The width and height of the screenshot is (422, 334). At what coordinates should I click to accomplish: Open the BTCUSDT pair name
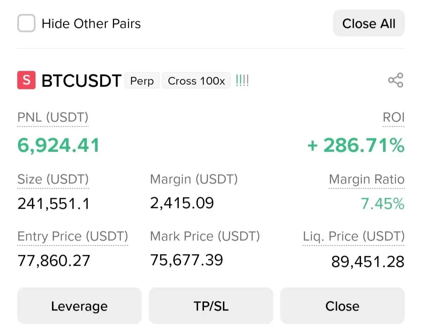click(81, 81)
